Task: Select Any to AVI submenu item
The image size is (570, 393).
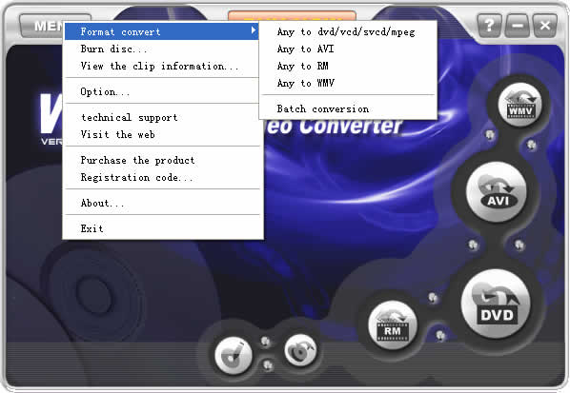Action: tap(348, 49)
